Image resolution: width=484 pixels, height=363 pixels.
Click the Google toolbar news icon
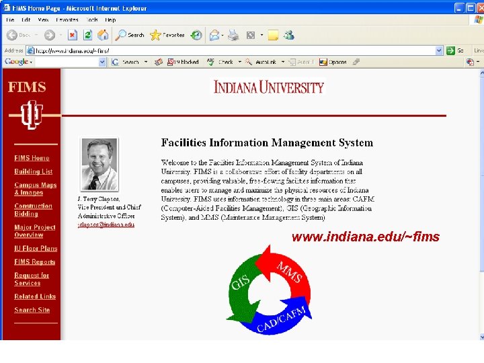click(x=159, y=62)
